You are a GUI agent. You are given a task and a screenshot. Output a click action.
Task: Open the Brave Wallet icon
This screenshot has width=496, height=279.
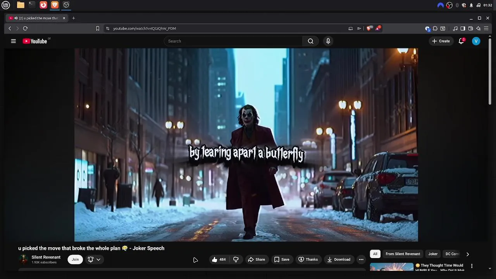[470, 28]
